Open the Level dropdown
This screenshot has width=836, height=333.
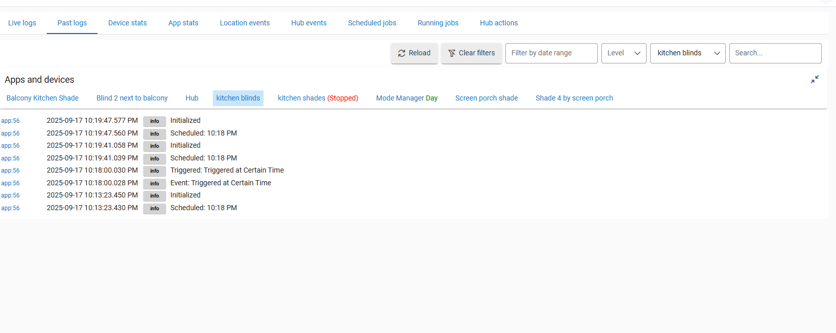pos(623,53)
